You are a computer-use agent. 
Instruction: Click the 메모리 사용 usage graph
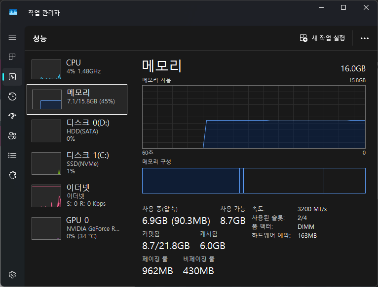coord(254,116)
